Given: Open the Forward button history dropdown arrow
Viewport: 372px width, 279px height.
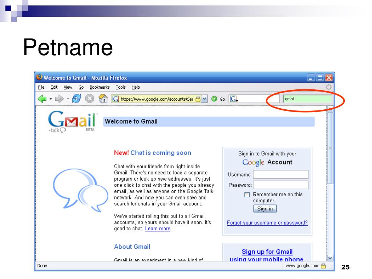Looking at the screenshot, I should (x=68, y=99).
